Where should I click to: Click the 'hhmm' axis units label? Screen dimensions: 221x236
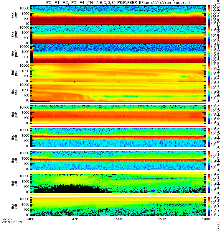[x=6, y=219]
